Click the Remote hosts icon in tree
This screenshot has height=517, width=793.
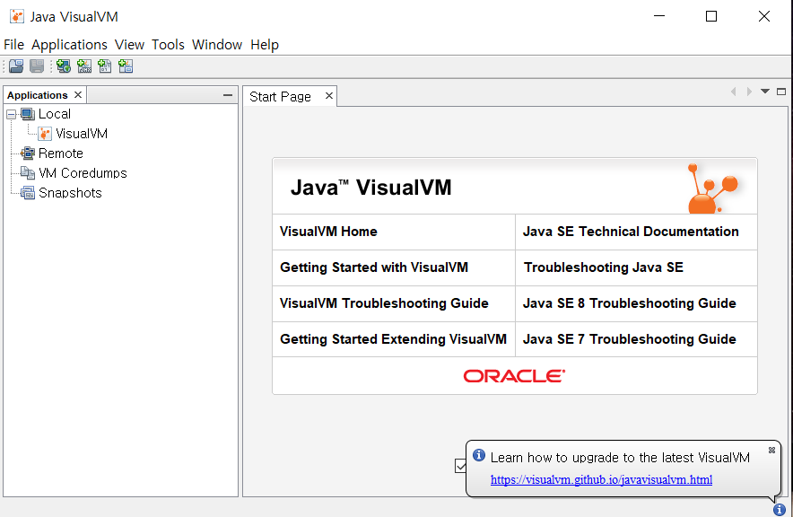click(x=27, y=153)
